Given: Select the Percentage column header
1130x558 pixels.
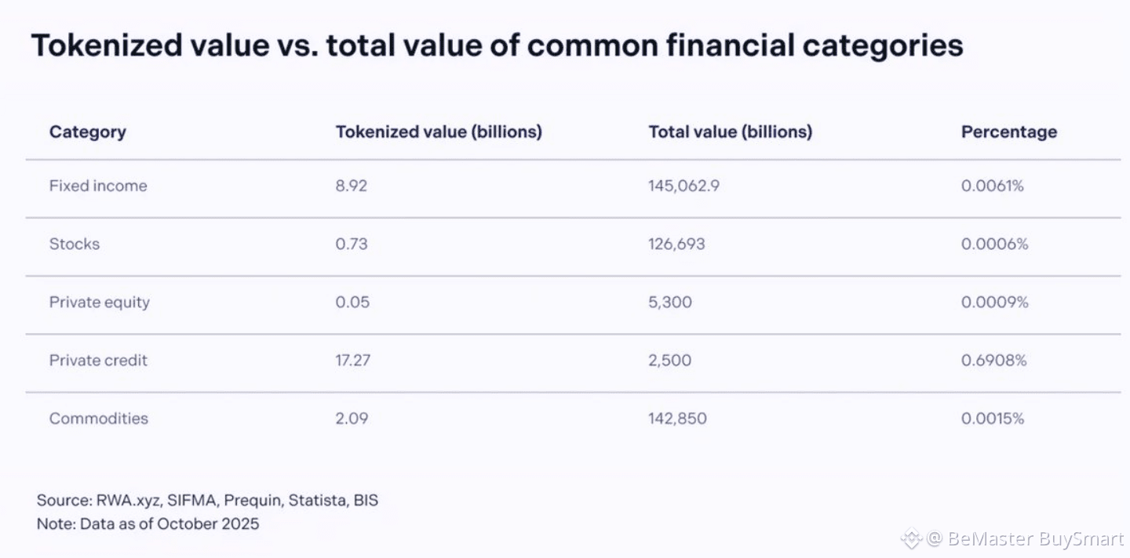Looking at the screenshot, I should tap(1008, 132).
